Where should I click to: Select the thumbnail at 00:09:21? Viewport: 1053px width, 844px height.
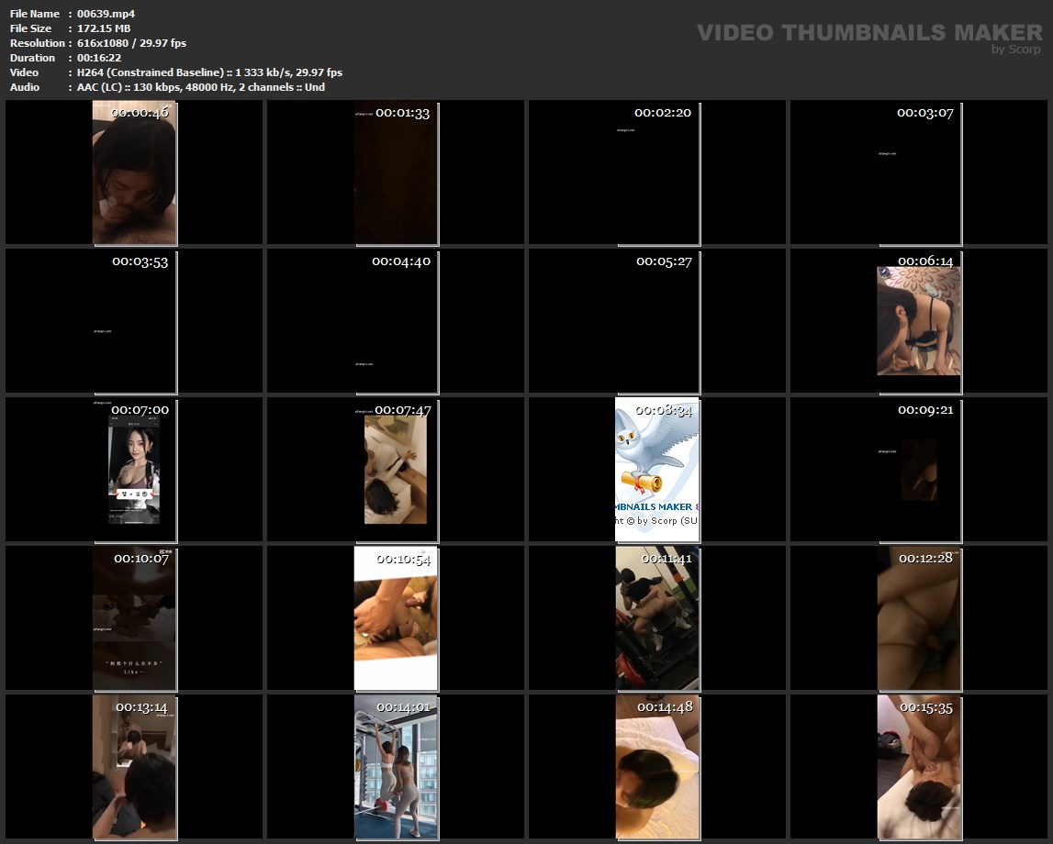919,470
